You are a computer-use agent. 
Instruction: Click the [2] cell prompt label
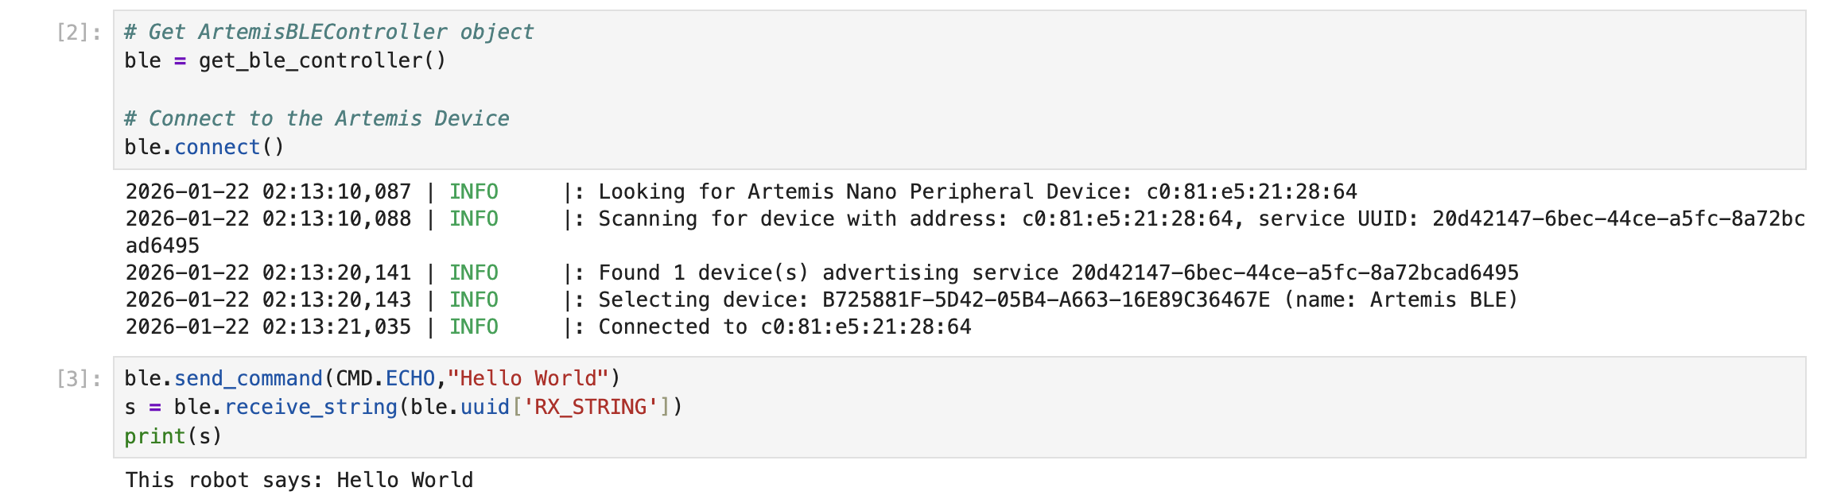(x=79, y=33)
